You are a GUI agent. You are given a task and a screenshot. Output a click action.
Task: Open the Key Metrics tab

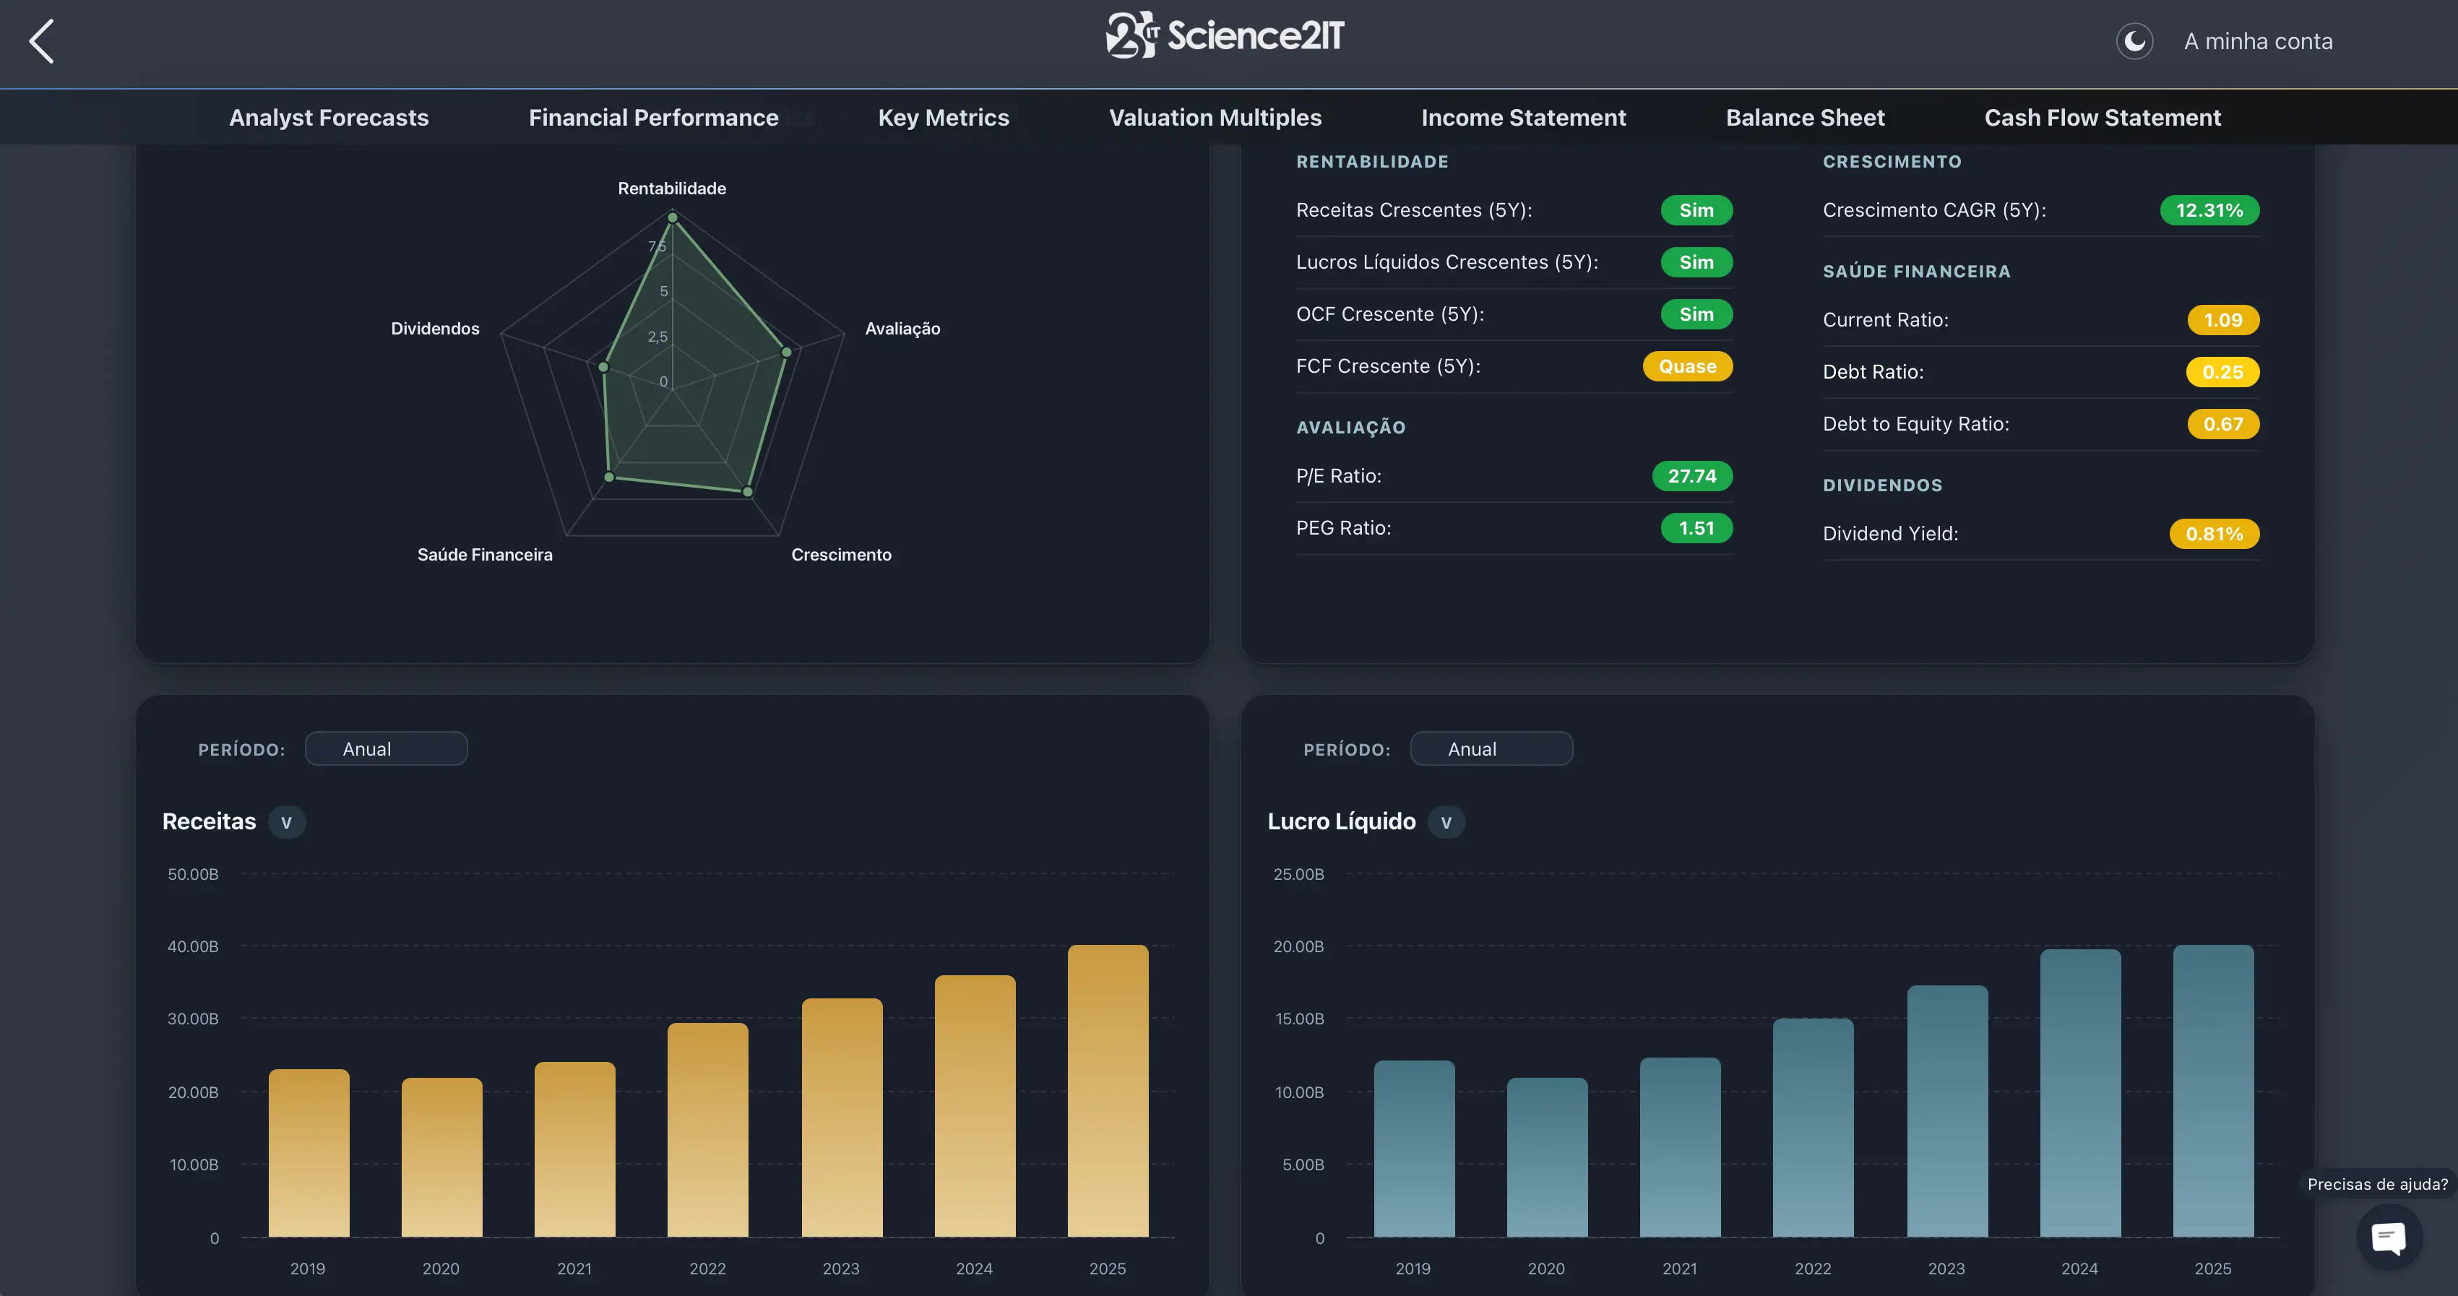coord(943,117)
